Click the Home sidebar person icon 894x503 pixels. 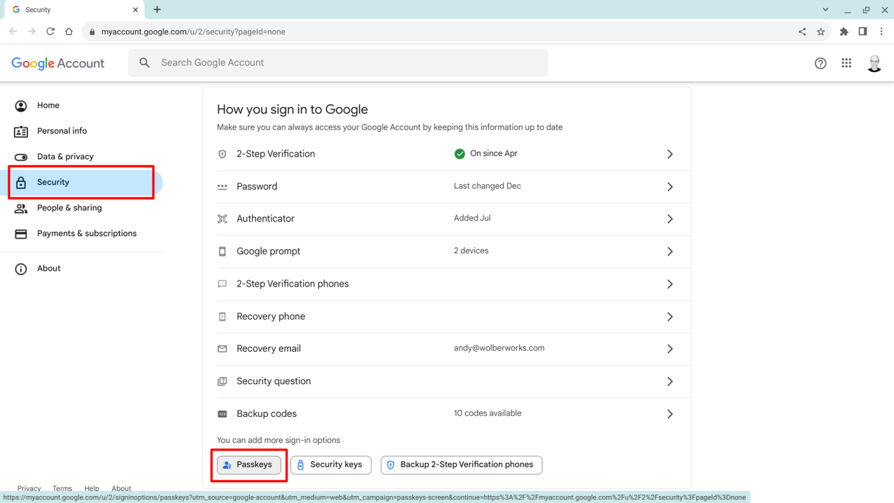pos(21,106)
